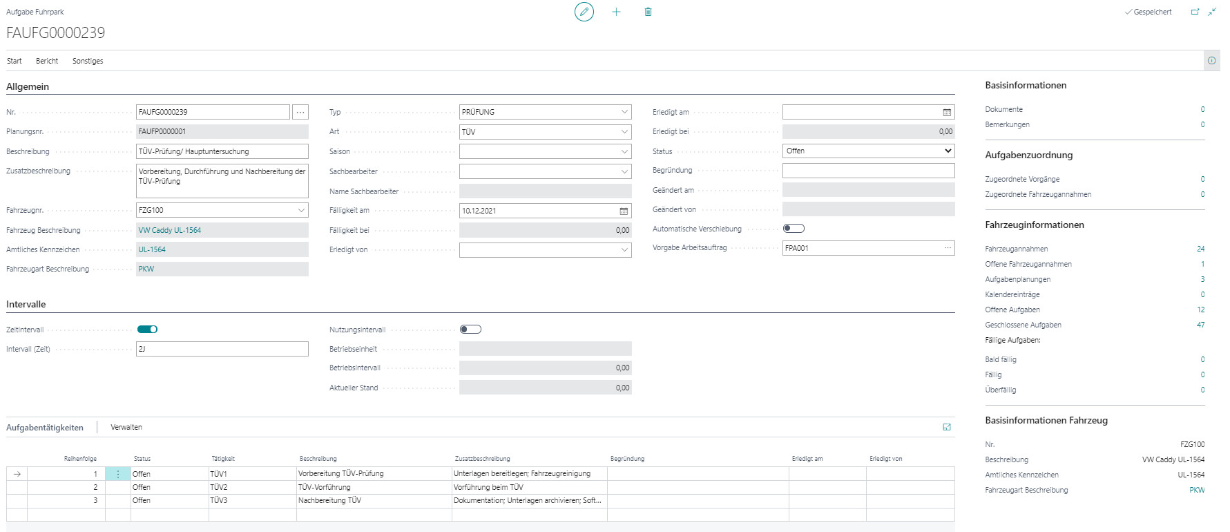This screenshot has height=532, width=1230.
Task: Toggle the info FactBox pane icon
Action: coord(1211,61)
